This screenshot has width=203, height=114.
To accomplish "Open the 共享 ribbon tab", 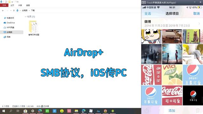I will 20,5.
